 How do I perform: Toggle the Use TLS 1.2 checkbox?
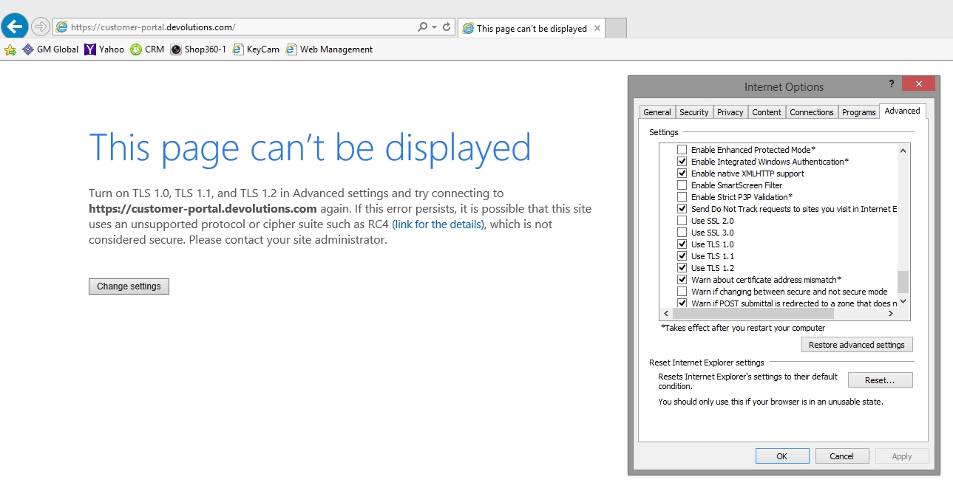(x=682, y=268)
